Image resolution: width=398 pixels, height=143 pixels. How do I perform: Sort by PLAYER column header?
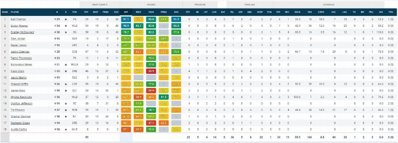click(x=15, y=12)
